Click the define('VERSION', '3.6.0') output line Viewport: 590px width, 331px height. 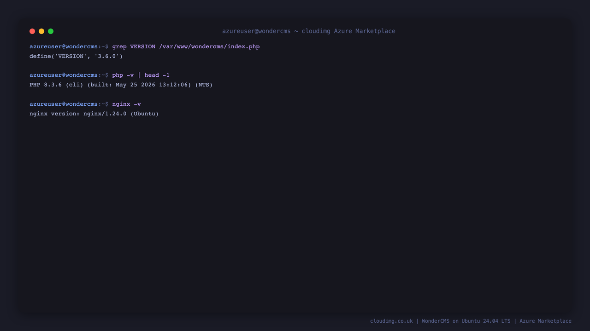coord(76,56)
